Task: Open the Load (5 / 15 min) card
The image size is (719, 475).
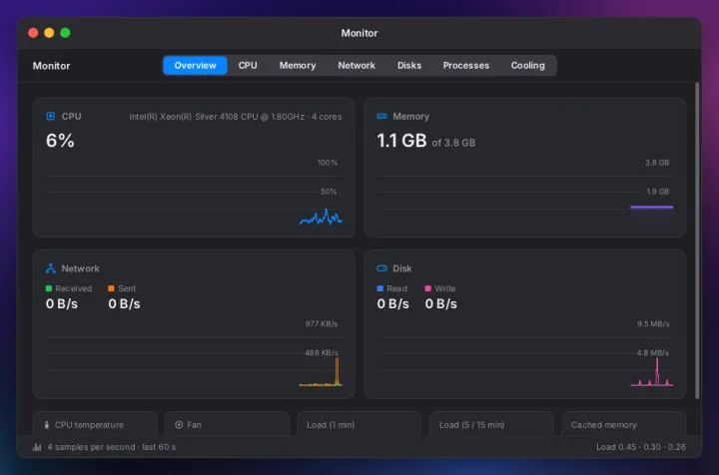Action: click(491, 424)
